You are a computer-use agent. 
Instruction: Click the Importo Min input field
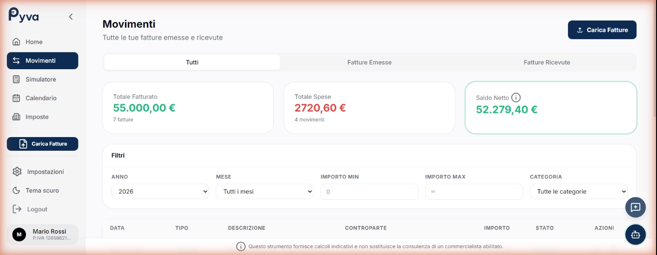coord(369,192)
